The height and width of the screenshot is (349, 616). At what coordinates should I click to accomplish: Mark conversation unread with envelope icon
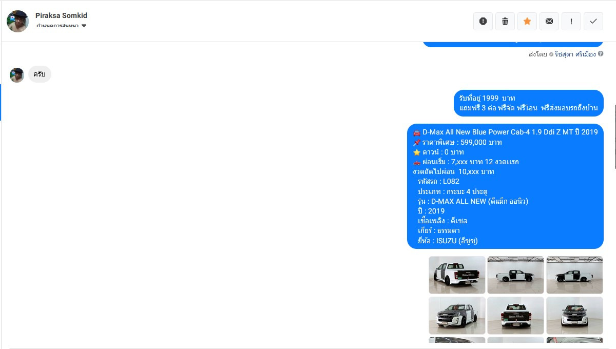549,21
